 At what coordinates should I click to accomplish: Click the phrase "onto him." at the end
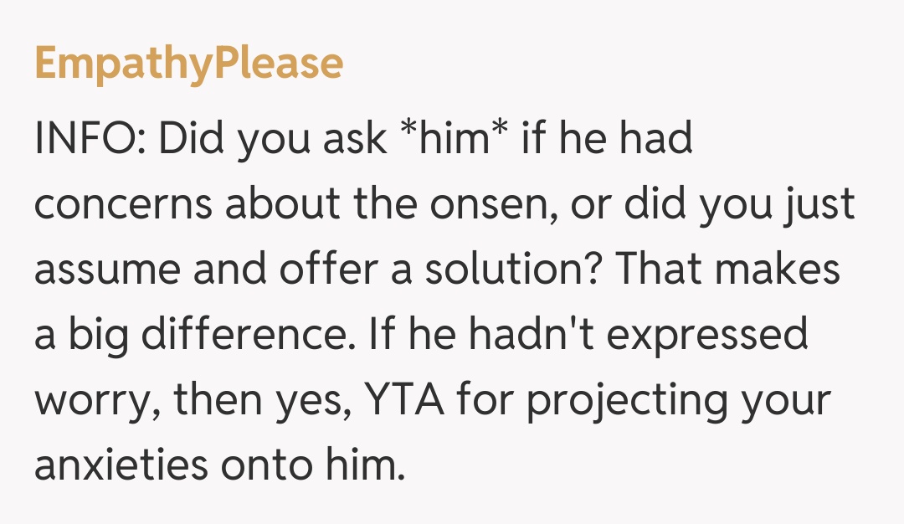(314, 466)
